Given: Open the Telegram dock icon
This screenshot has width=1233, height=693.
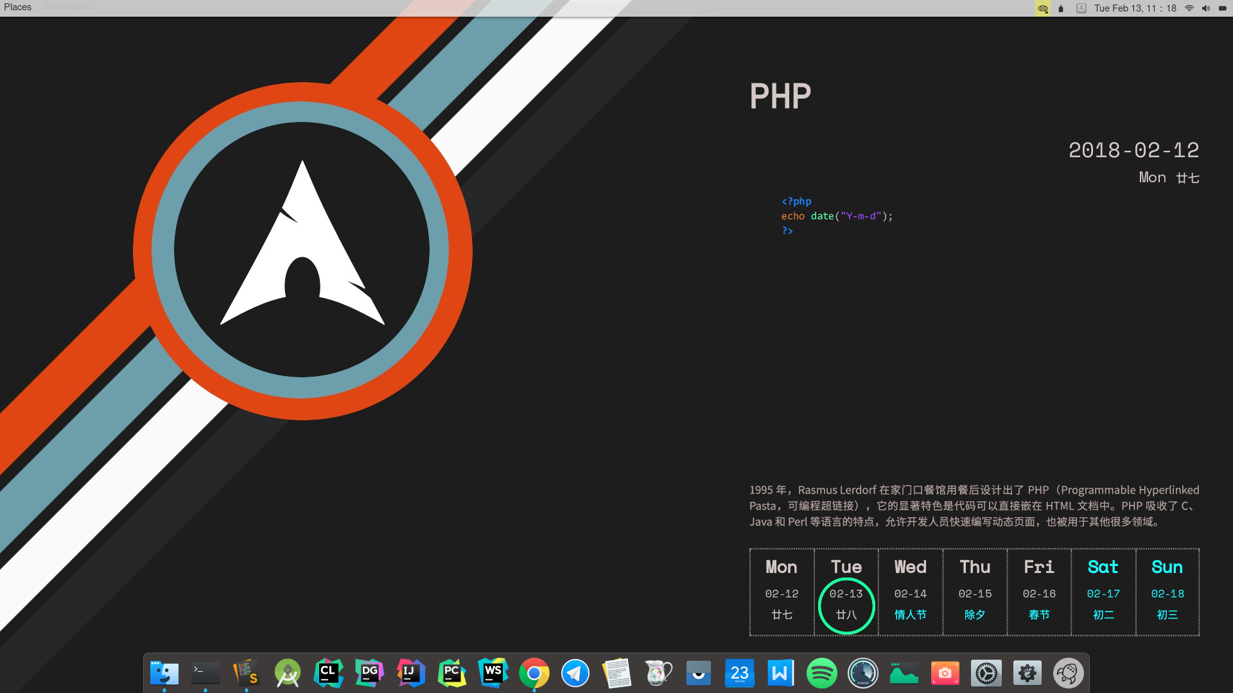Looking at the screenshot, I should [575, 673].
